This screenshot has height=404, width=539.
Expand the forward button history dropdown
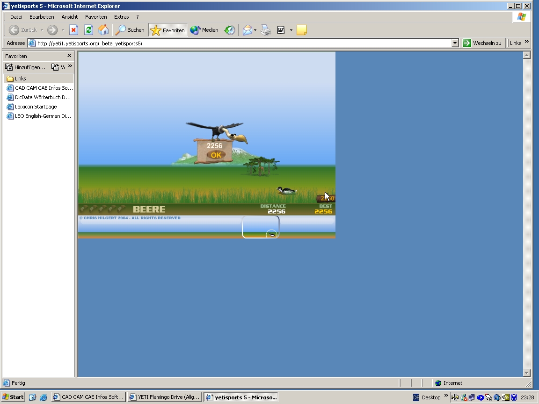pyautogui.click(x=63, y=30)
